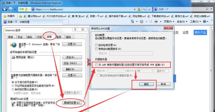
Task: Open the 工具(O) menu
Action: tap(195, 22)
